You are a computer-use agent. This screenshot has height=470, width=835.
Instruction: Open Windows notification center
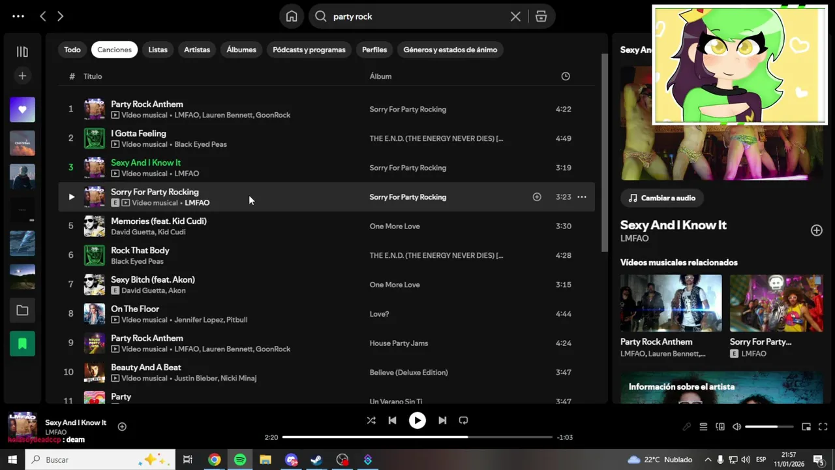point(819,460)
